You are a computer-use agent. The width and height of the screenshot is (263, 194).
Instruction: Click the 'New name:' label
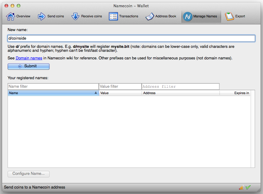(18, 30)
